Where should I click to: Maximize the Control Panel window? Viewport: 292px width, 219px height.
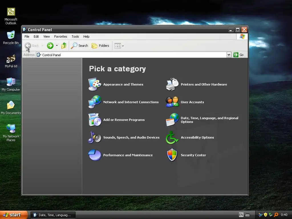tap(238, 30)
